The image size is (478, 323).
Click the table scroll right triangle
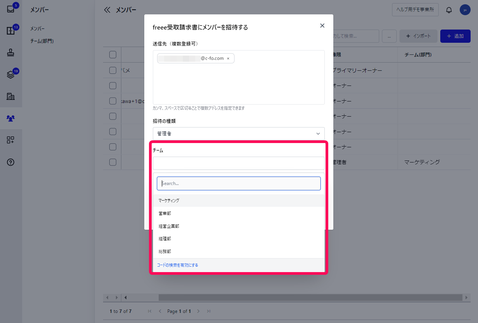pos(116,297)
